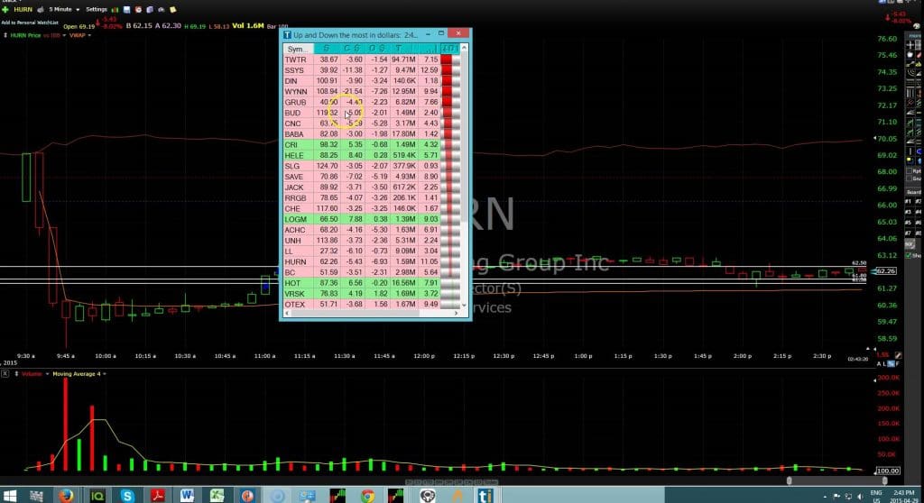Select Board #7 button

point(909,233)
